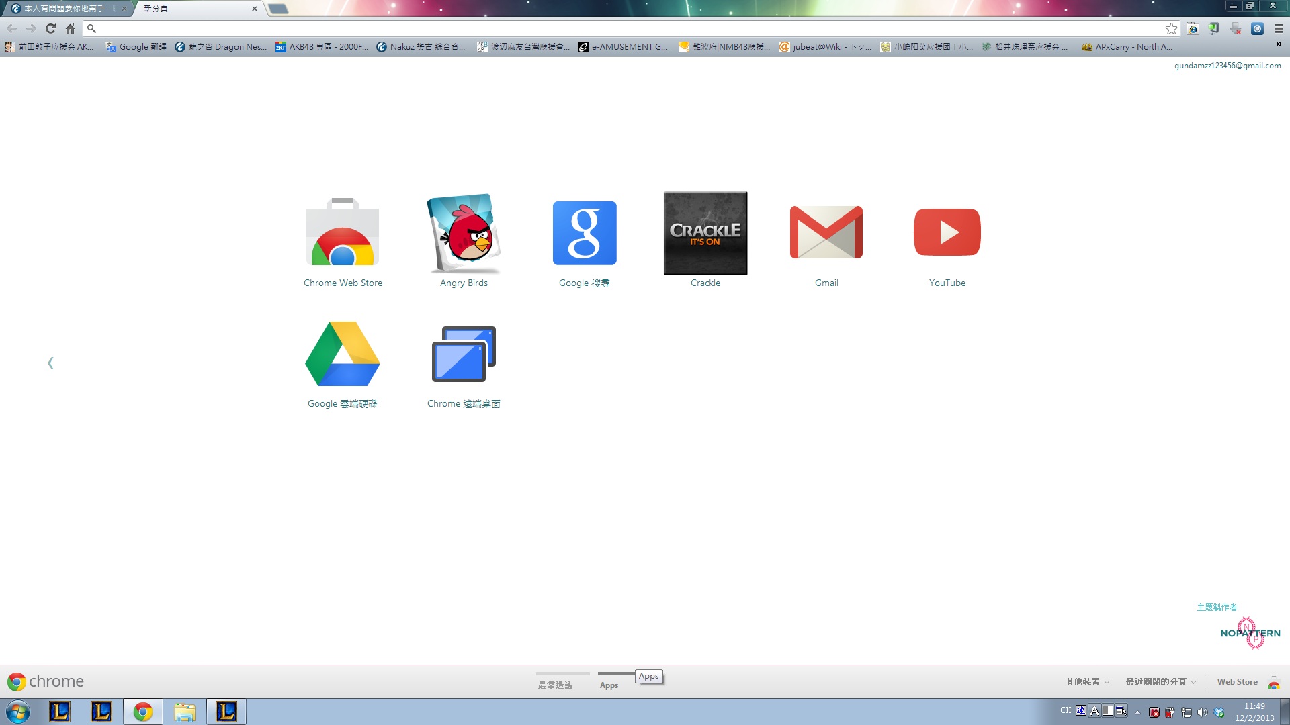This screenshot has width=1290, height=725.
Task: Toggle the IME A alphanumeric mode button
Action: point(1094,710)
